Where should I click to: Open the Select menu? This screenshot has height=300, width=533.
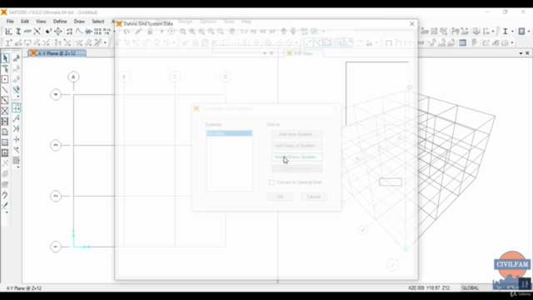[x=98, y=22]
